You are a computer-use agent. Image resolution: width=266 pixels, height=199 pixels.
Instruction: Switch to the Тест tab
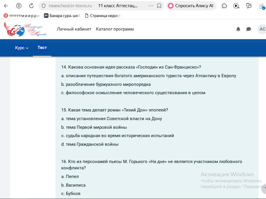42,48
